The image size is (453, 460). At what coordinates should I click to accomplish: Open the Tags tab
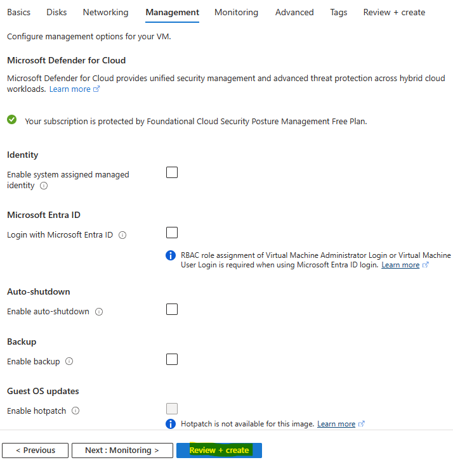338,12
